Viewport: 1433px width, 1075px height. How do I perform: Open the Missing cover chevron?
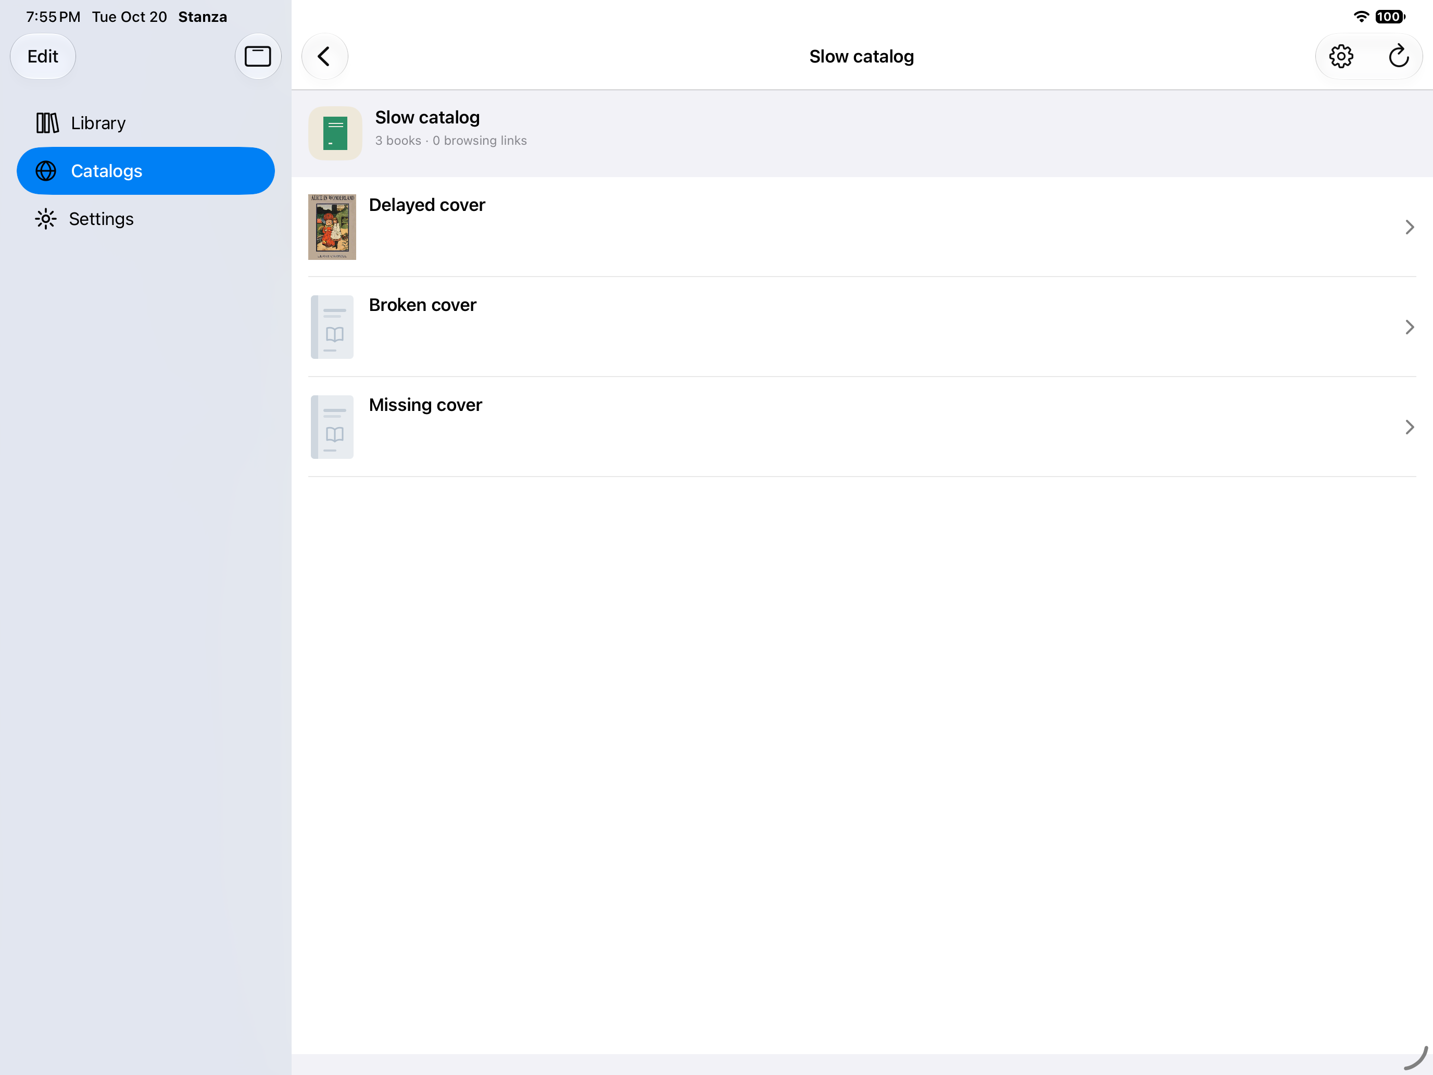tap(1409, 427)
